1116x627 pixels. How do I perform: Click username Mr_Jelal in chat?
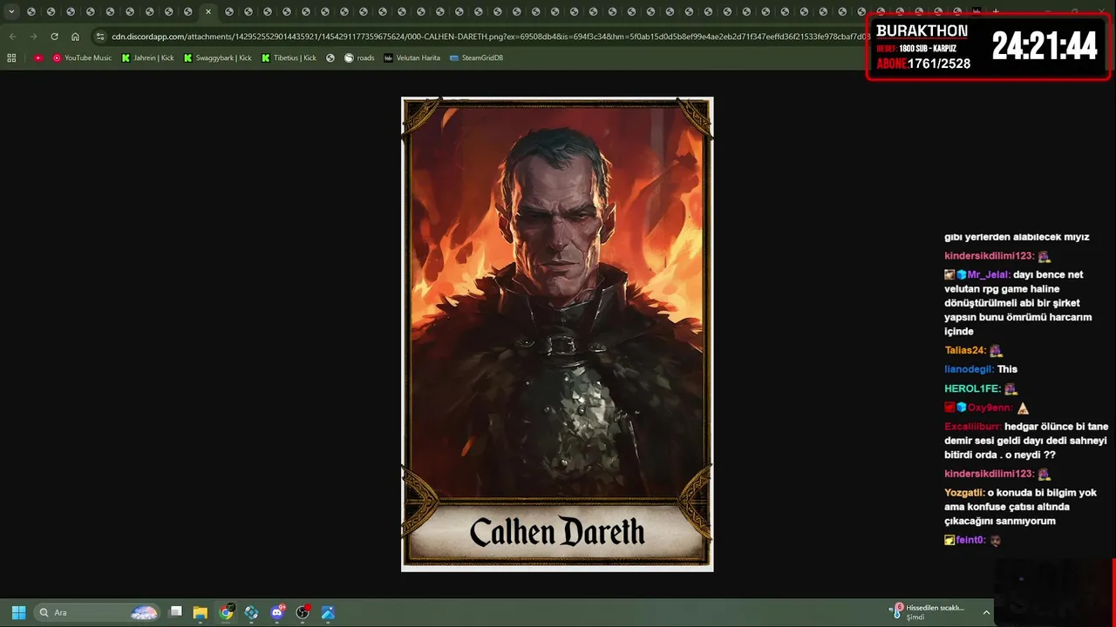coord(988,274)
